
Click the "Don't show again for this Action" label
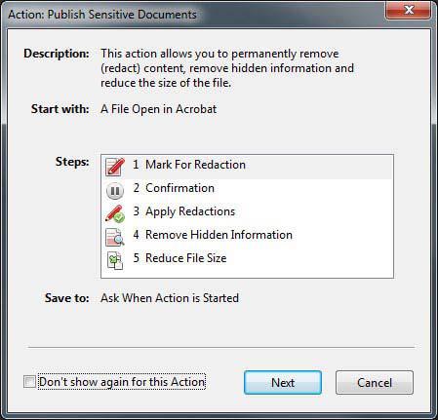pyautogui.click(x=122, y=382)
